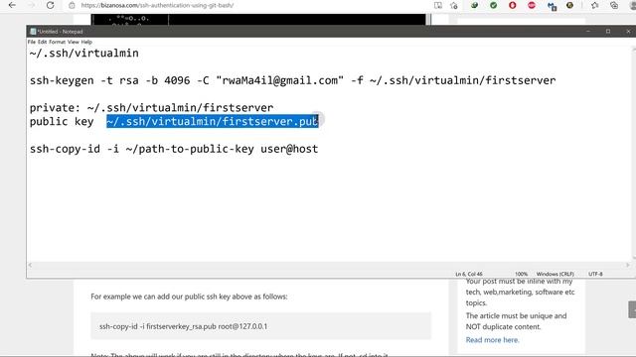This screenshot has height=357, width=636.
Task: Click the 'private:' key path line
Action: pos(151,108)
